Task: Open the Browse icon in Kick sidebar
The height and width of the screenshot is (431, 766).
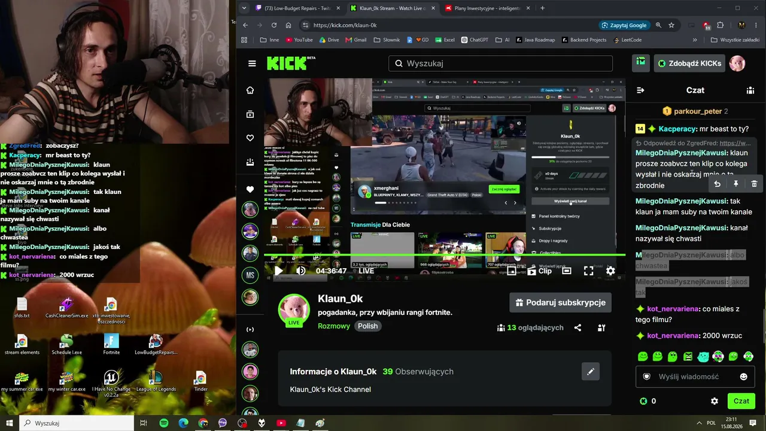Action: pyautogui.click(x=250, y=114)
